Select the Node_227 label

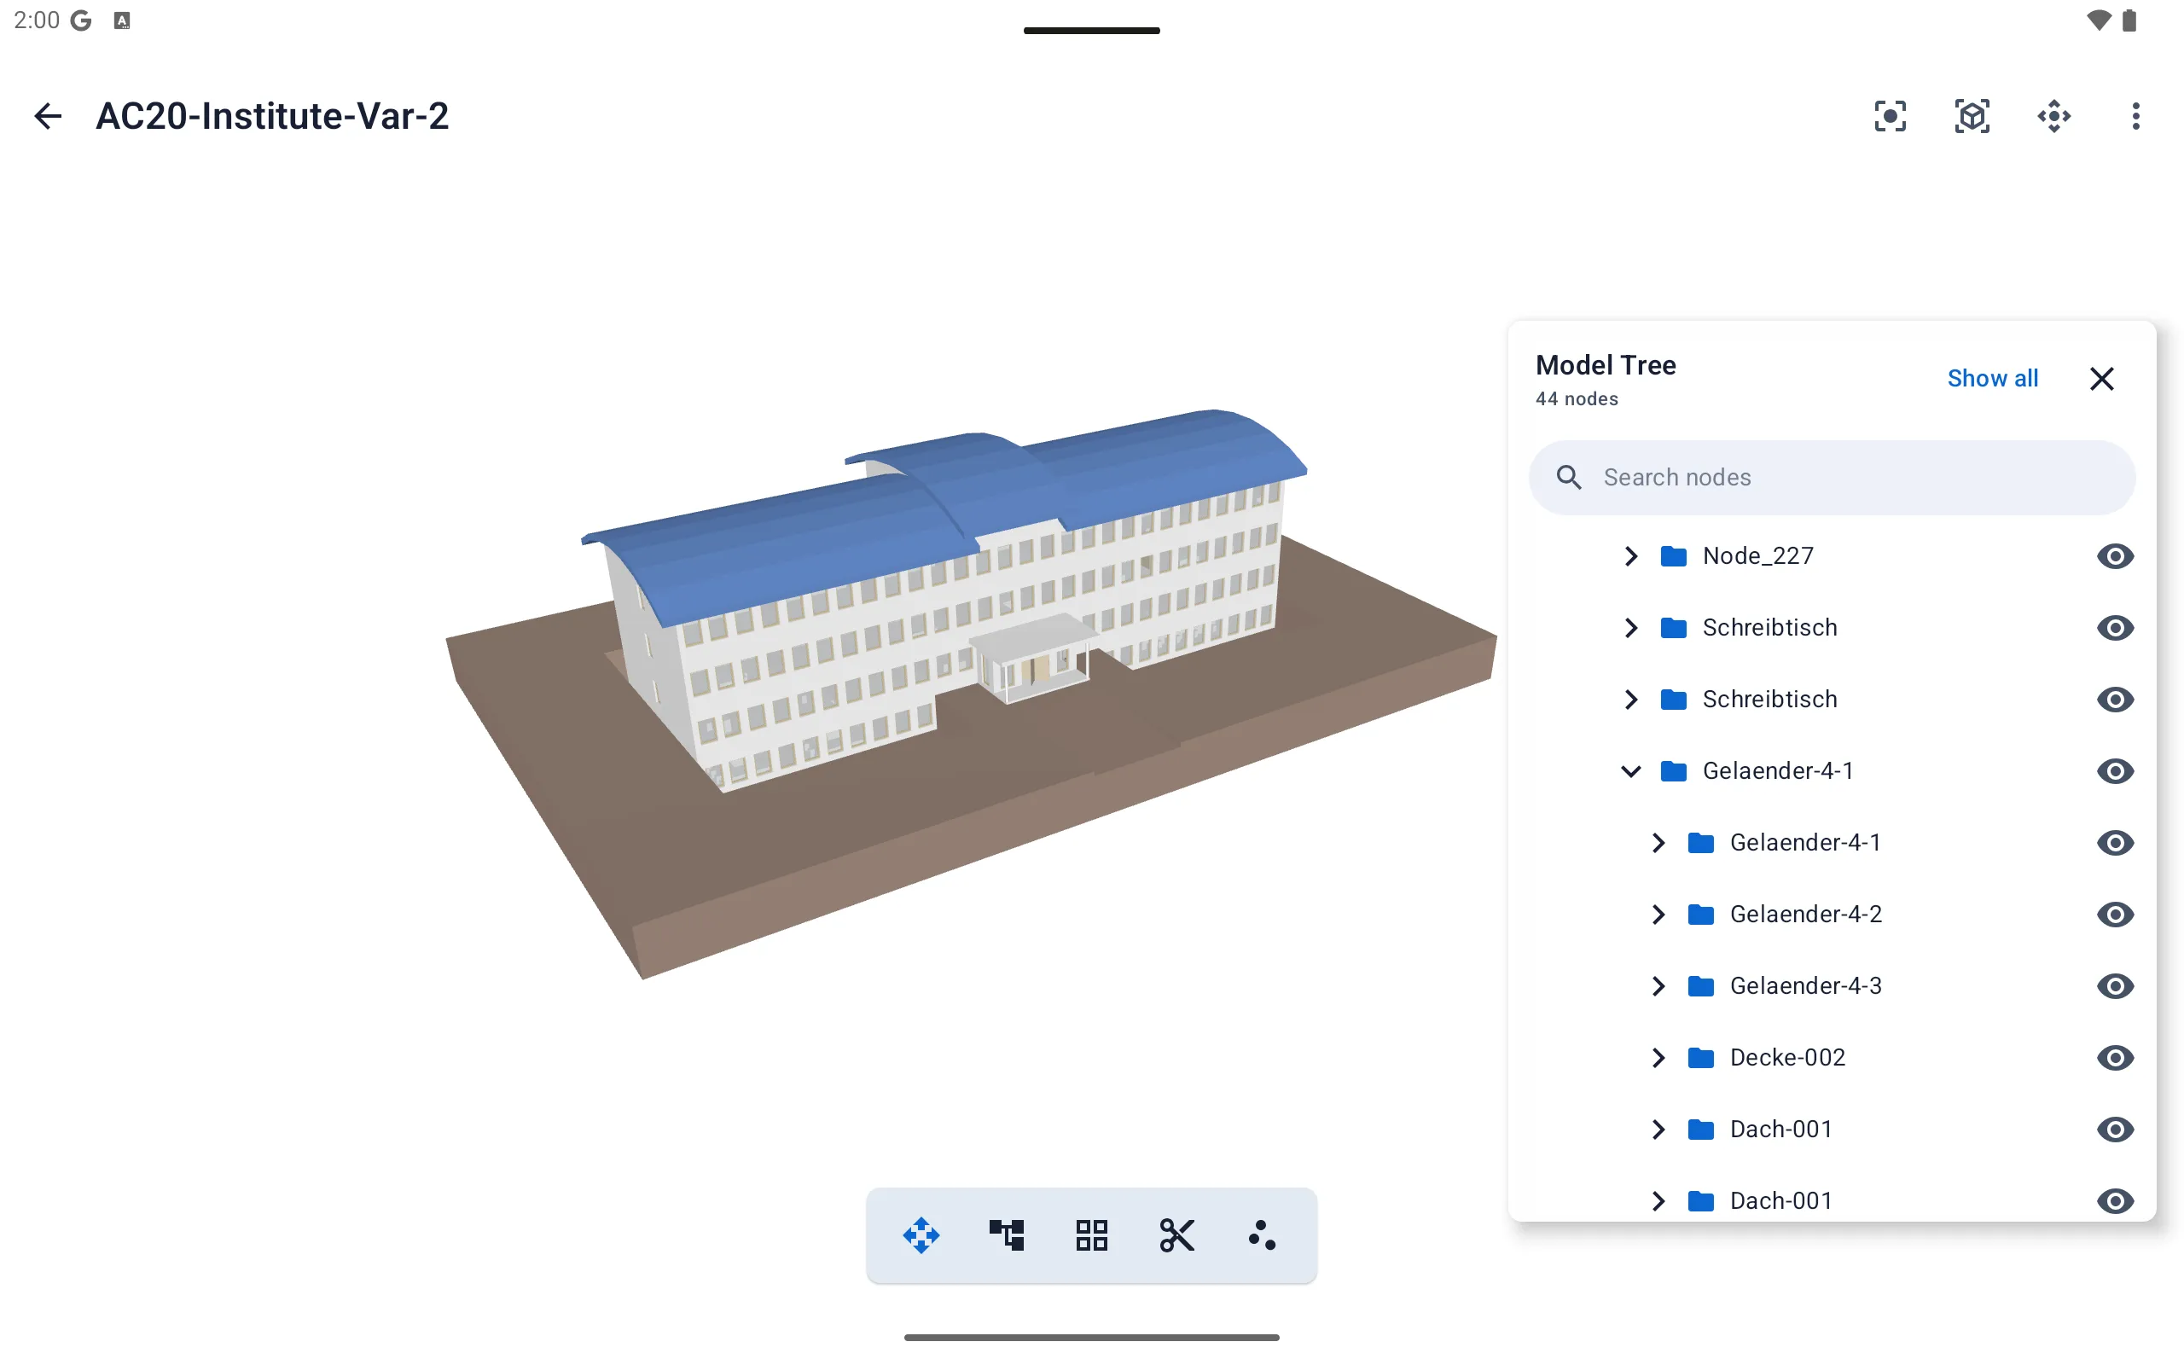tap(1758, 556)
